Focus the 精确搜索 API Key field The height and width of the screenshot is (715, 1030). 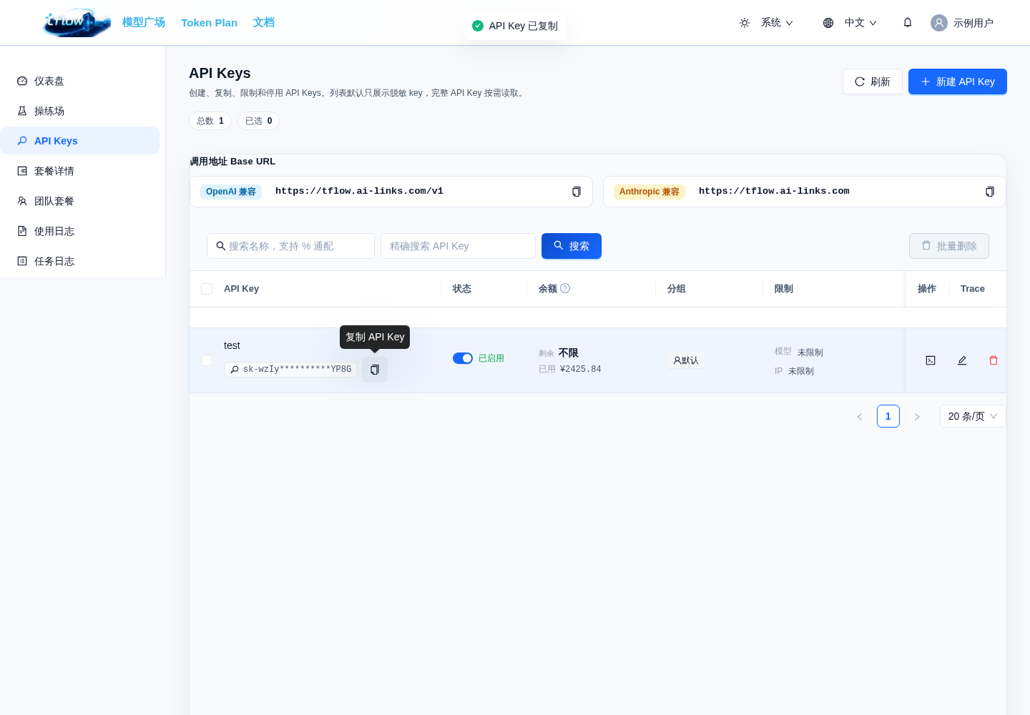tap(458, 246)
